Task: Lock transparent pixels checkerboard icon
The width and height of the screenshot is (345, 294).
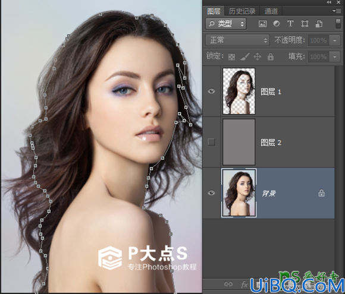Action: click(x=231, y=57)
